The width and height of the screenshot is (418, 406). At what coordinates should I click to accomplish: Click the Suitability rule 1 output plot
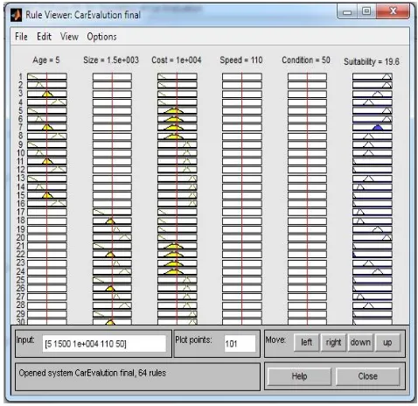click(x=373, y=77)
